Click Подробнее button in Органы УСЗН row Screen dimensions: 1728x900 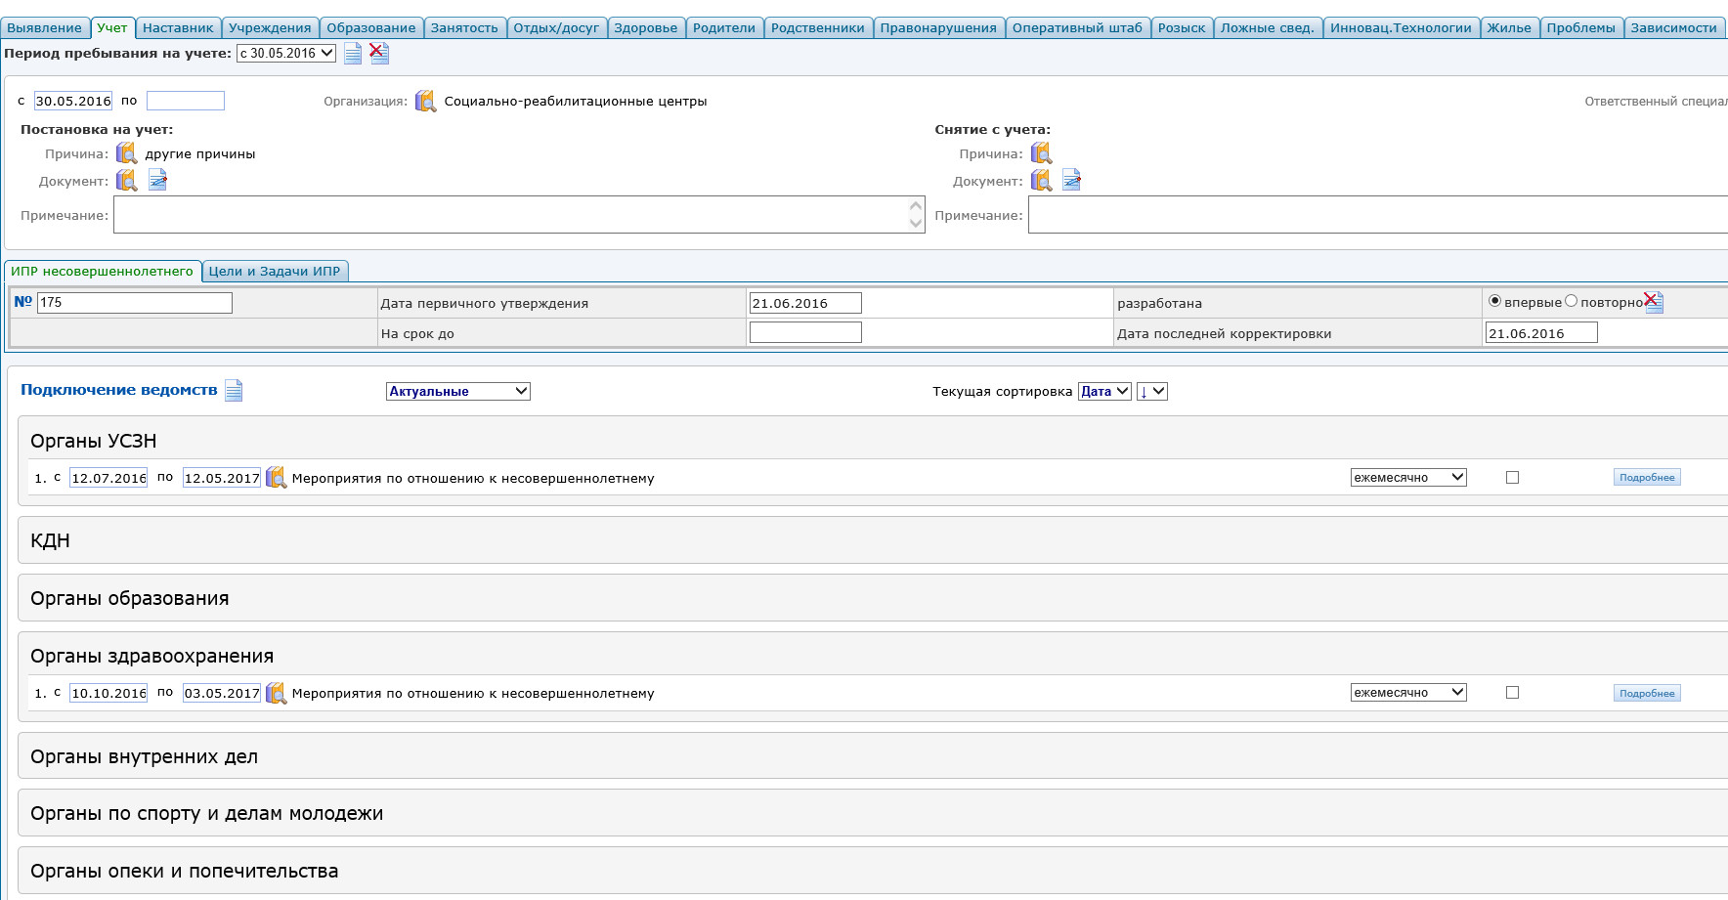click(1647, 477)
